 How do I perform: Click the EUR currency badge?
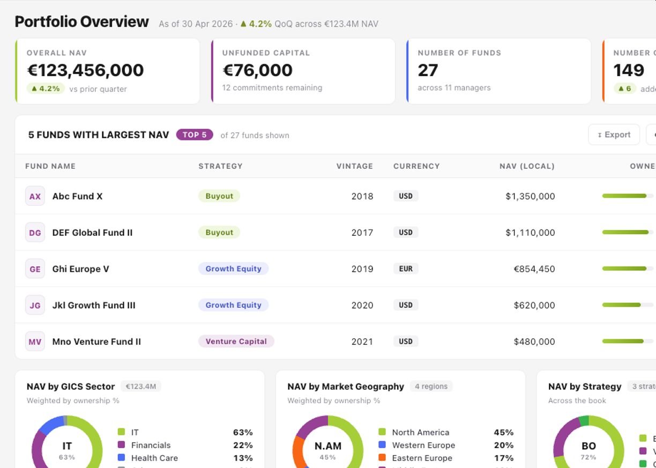[406, 269]
